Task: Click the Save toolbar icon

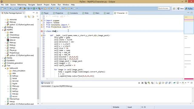Action: (13, 8)
